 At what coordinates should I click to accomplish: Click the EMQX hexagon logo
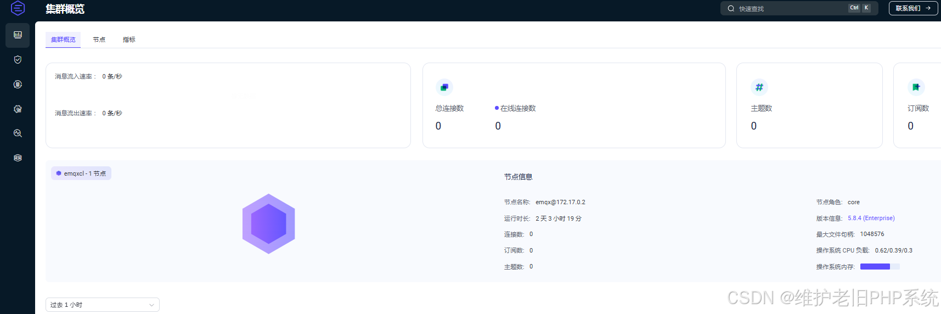(x=18, y=8)
